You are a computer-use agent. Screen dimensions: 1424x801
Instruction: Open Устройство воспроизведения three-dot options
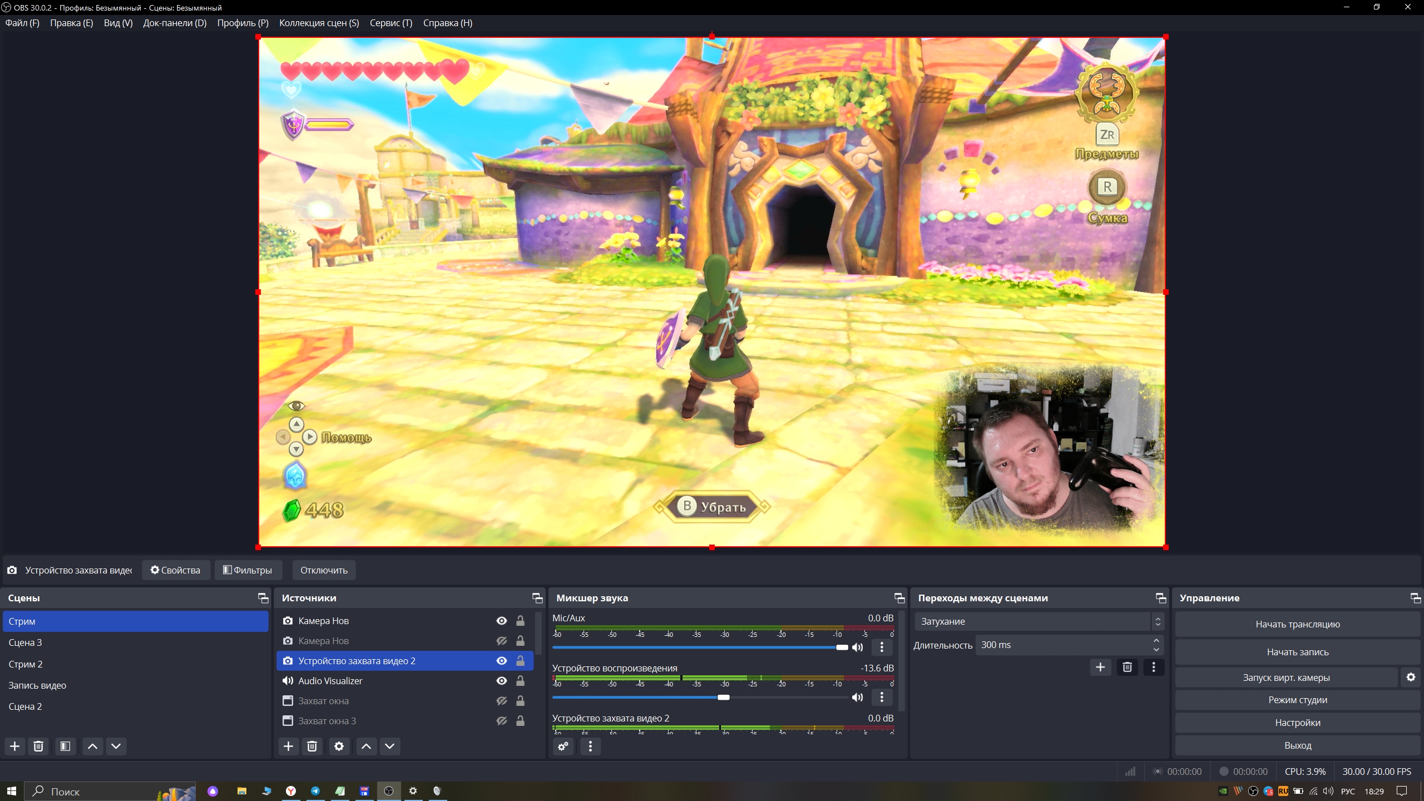pyautogui.click(x=882, y=697)
